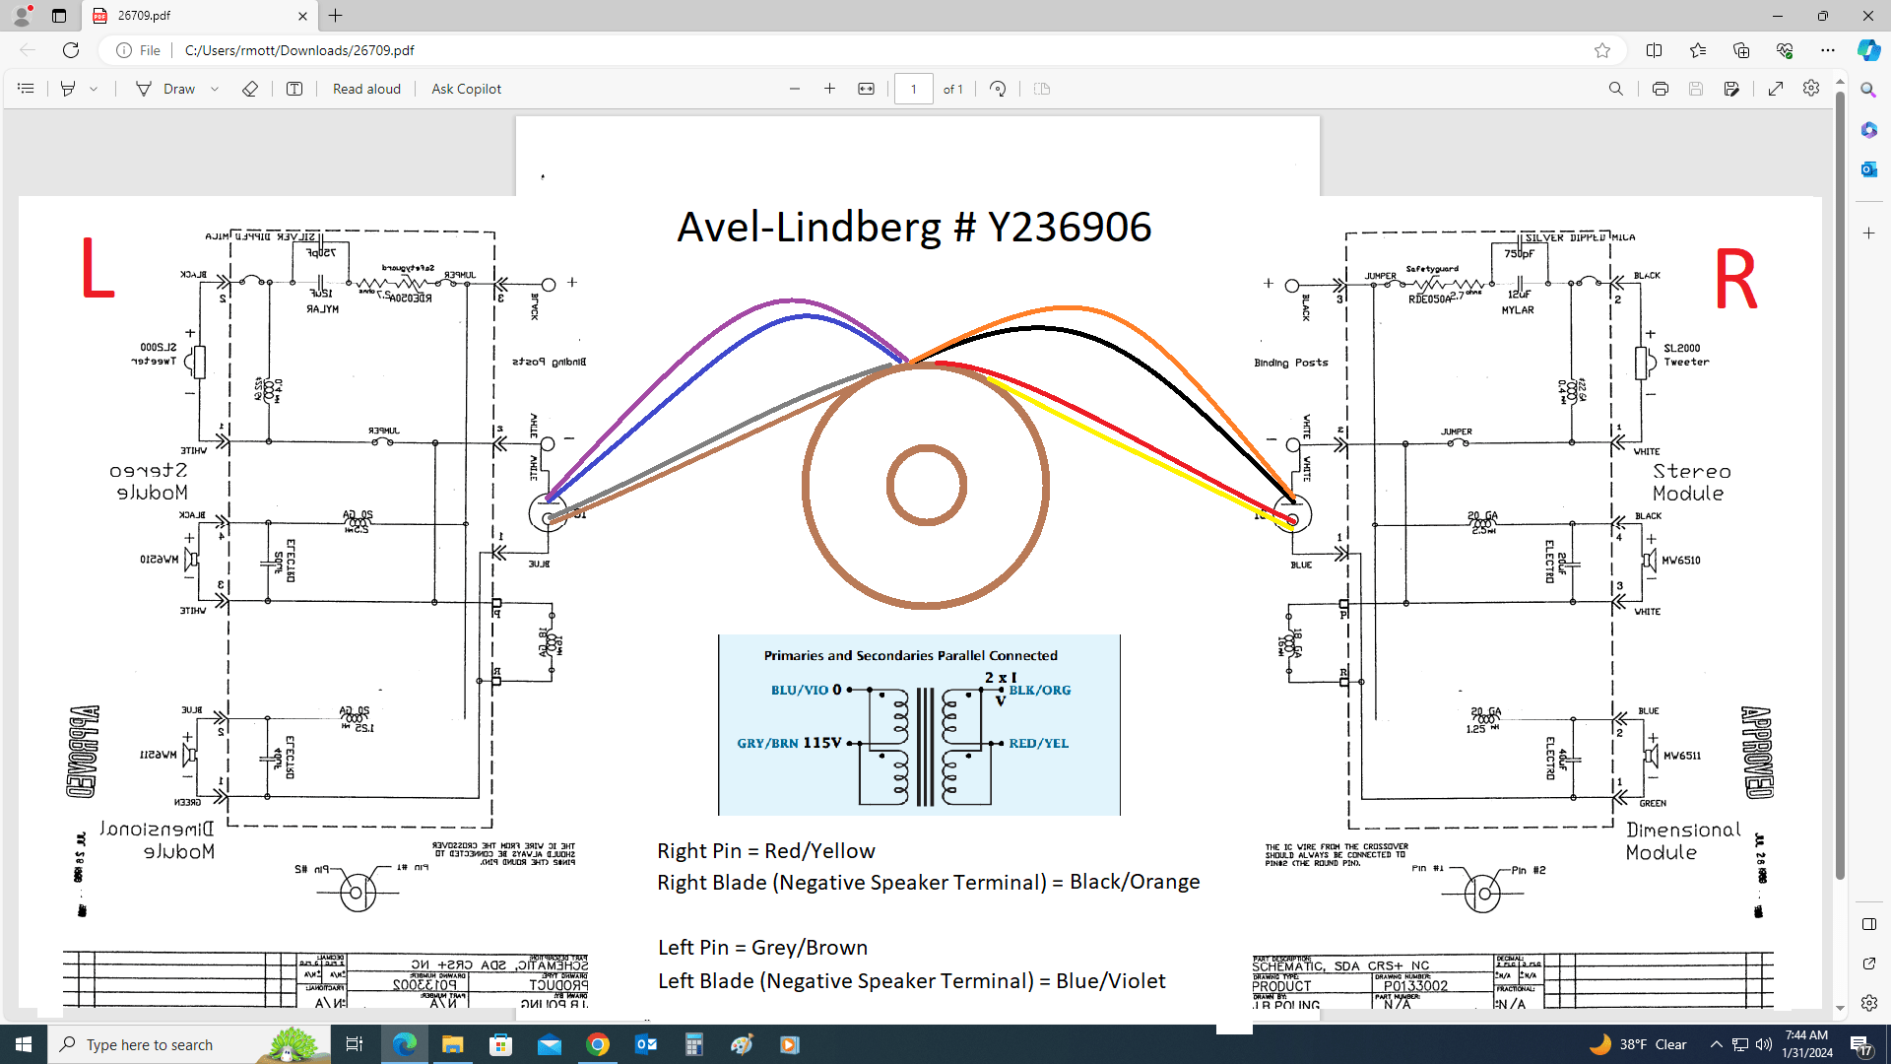Click the page number input field
The height and width of the screenshot is (1064, 1891).
913,89
